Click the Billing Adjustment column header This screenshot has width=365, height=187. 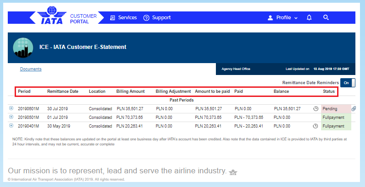(x=173, y=91)
